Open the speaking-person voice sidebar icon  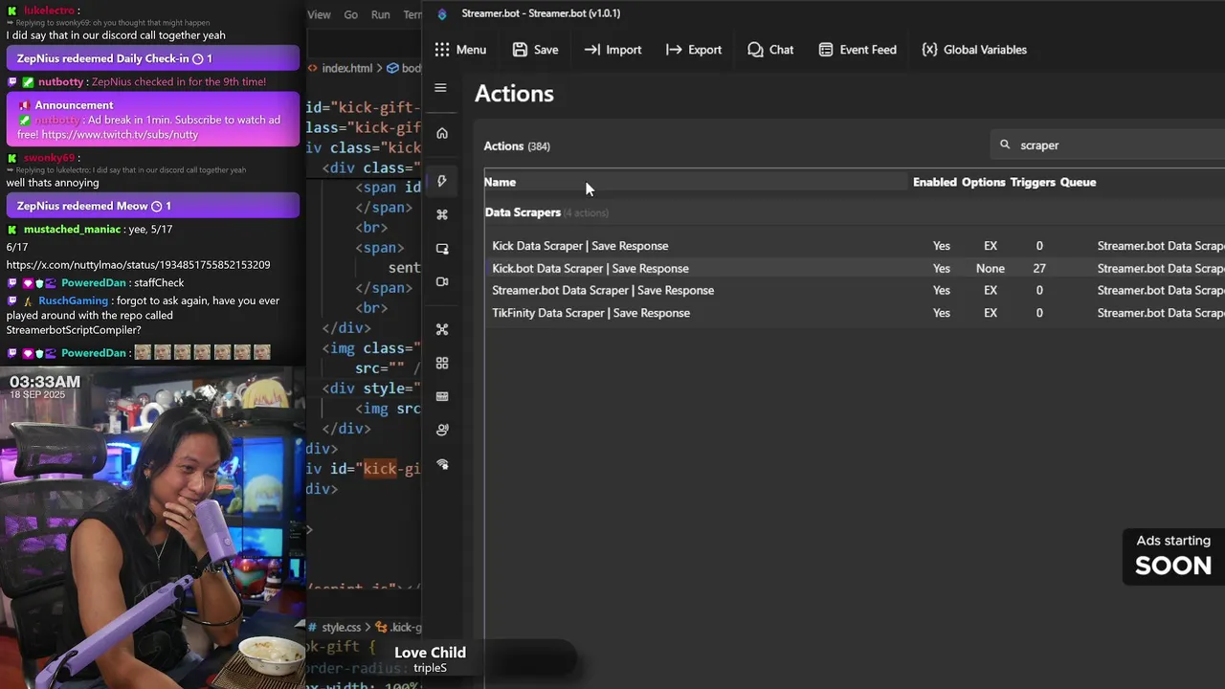click(x=442, y=430)
